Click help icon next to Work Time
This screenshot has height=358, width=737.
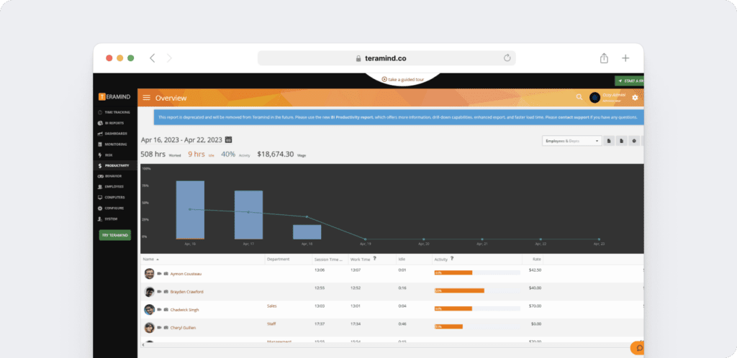(374, 258)
